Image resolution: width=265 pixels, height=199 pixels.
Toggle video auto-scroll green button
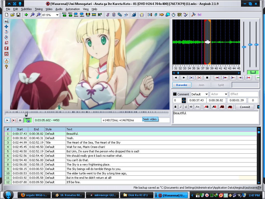coord(28,120)
